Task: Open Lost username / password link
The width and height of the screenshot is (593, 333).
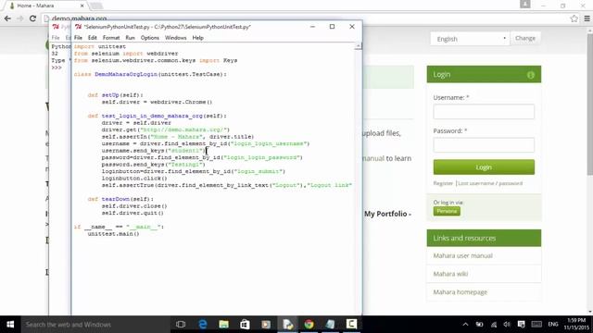Action: pyautogui.click(x=490, y=183)
